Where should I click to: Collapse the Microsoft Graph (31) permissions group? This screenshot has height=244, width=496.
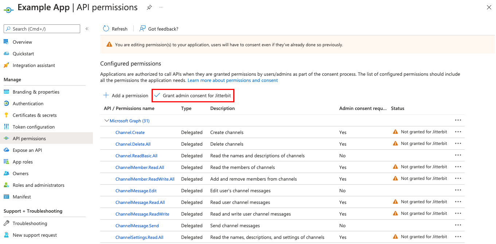tap(107, 121)
